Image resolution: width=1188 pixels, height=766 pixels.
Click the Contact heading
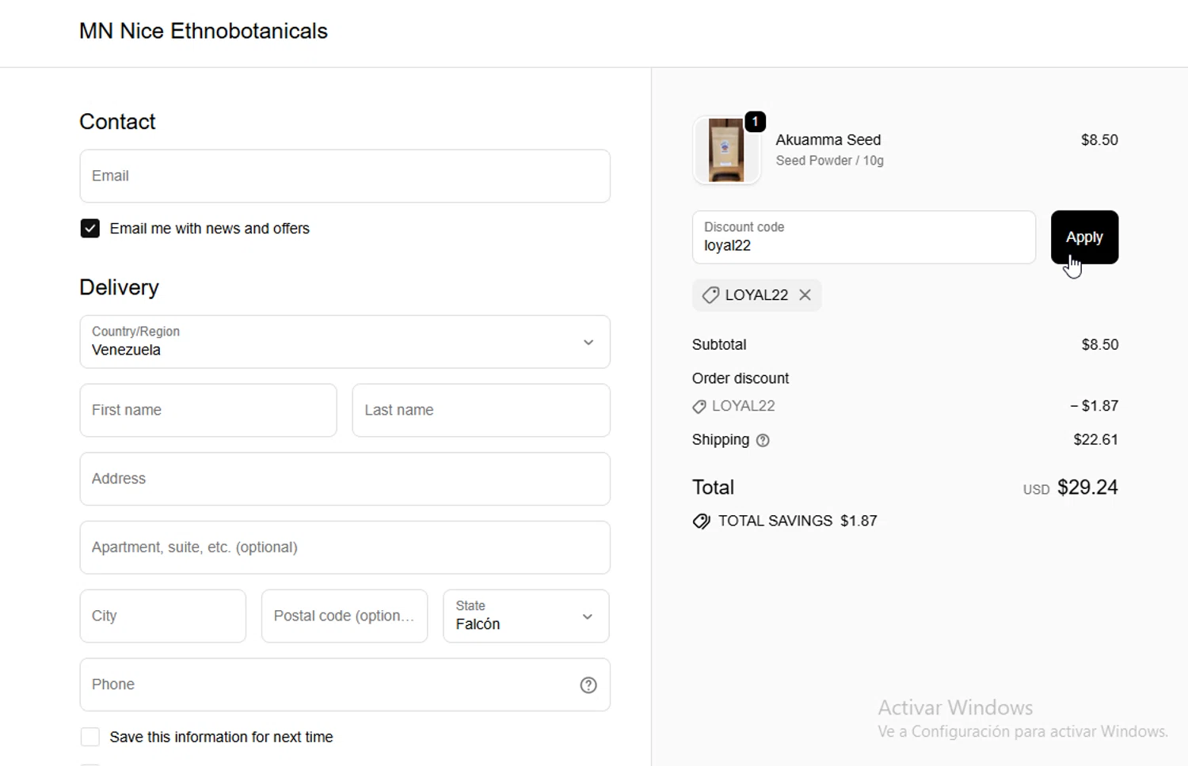[x=117, y=122]
